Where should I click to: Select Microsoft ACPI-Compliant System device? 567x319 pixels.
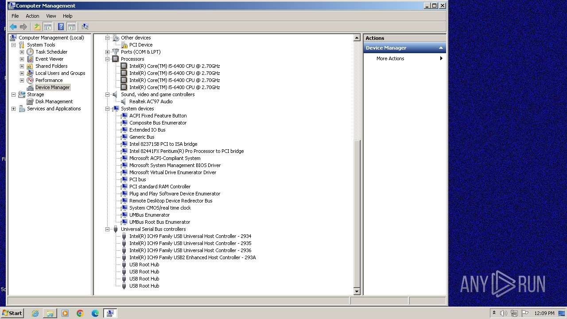point(165,158)
